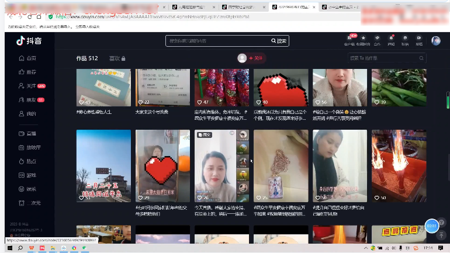450x253 pixels.
Task: Open the woman looking down video thumbnail
Action: [340, 166]
